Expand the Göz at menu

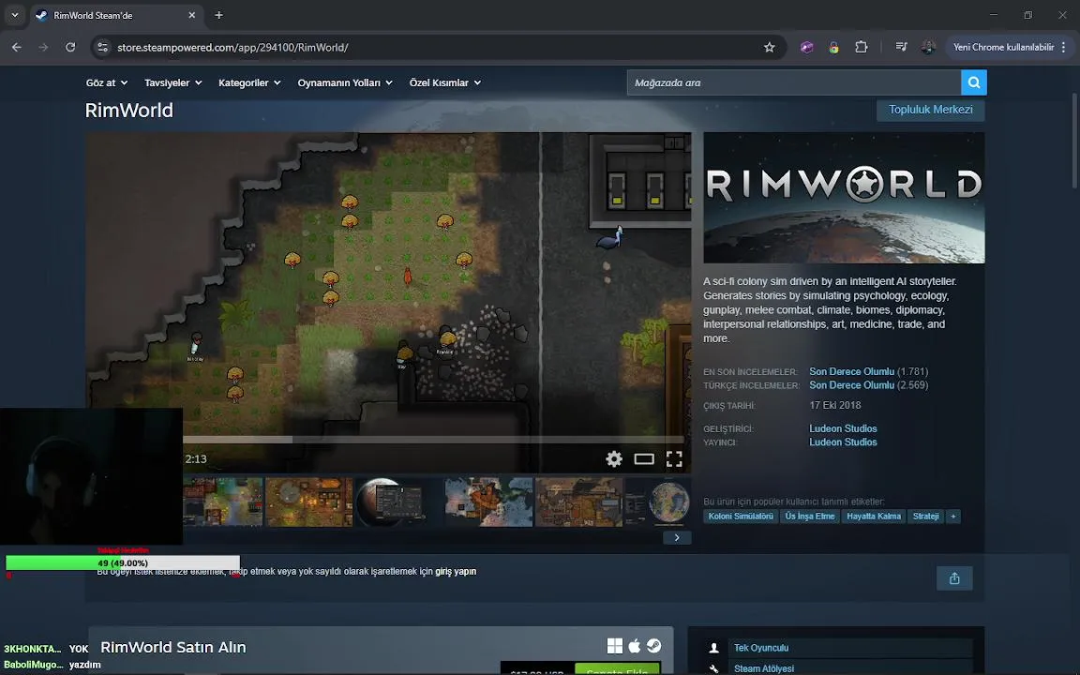click(107, 82)
